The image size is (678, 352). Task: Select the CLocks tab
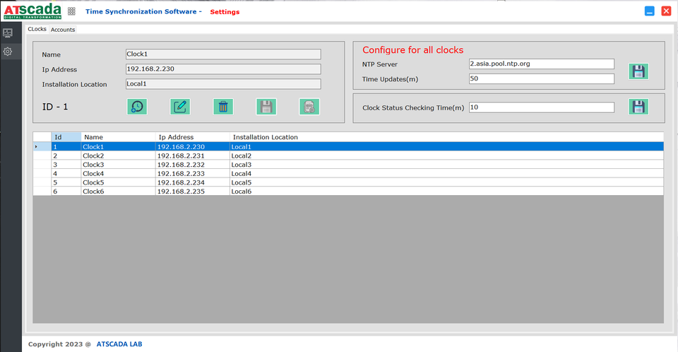point(37,30)
